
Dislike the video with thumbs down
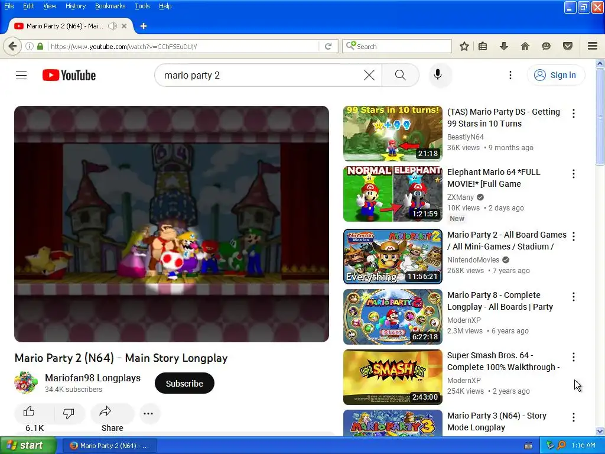69,413
